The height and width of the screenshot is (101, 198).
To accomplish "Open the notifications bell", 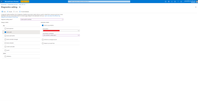I will pyautogui.click(x=172, y=2).
